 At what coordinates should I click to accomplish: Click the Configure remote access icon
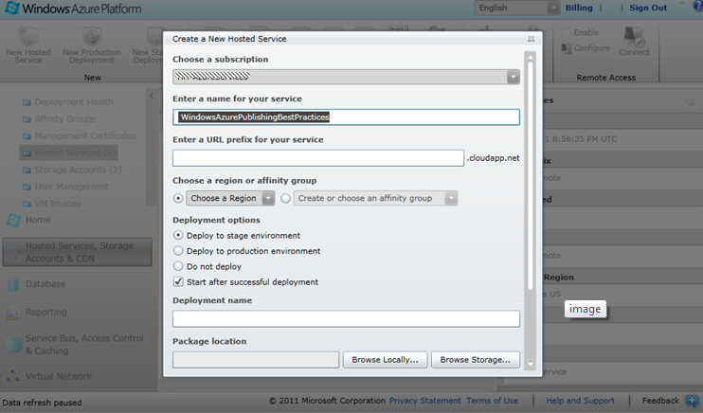(567, 48)
